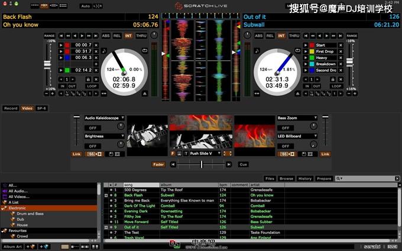
Task: Play left deck forward
Action: (82, 35)
